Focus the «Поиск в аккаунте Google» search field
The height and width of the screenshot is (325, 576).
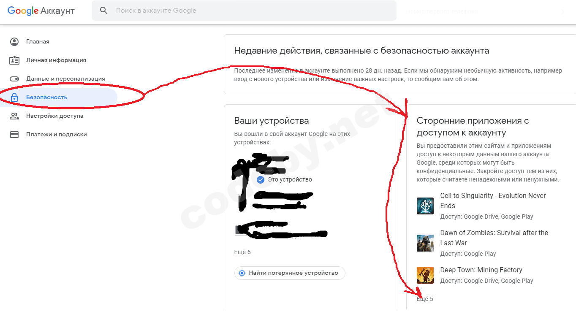coord(244,11)
